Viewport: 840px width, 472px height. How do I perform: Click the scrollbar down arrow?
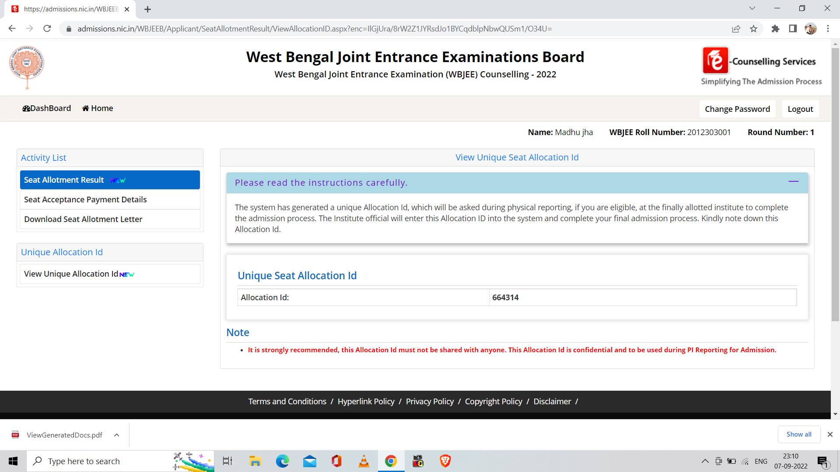[835, 414]
